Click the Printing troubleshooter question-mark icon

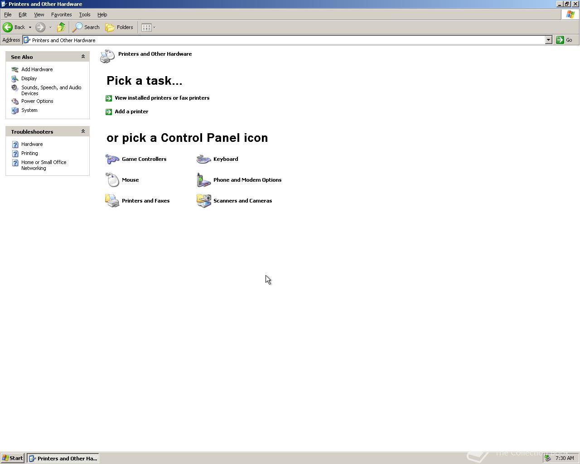point(15,153)
